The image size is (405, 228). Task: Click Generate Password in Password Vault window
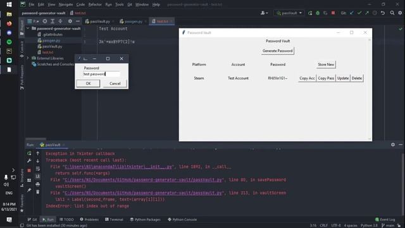(277, 51)
